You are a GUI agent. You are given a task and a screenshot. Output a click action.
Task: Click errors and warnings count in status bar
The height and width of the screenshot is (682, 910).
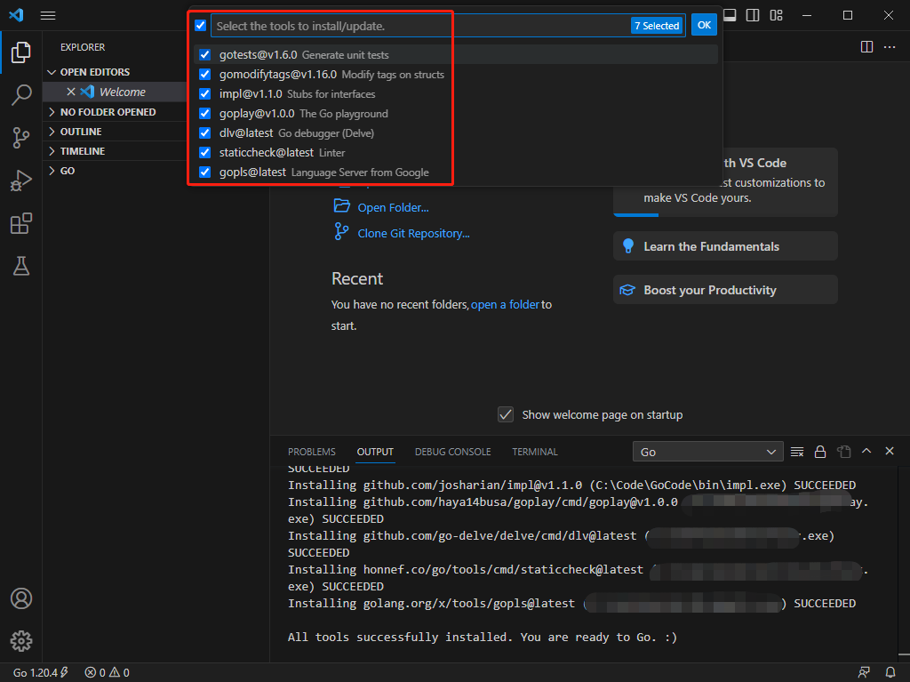point(108,672)
